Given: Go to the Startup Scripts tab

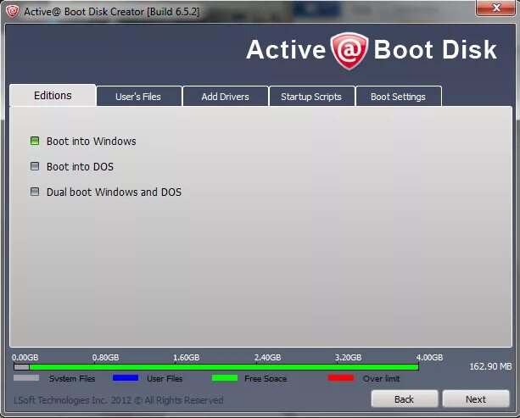Looking at the screenshot, I should [311, 97].
